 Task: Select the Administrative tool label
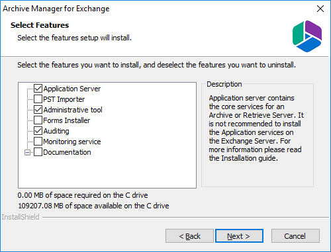[x=73, y=110]
